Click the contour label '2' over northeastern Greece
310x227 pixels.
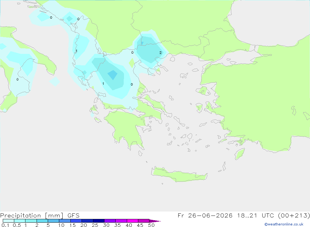[161, 53]
